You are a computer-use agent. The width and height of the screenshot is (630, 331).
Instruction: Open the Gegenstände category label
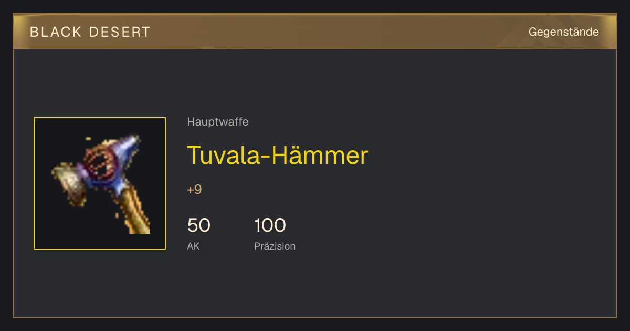tap(563, 32)
